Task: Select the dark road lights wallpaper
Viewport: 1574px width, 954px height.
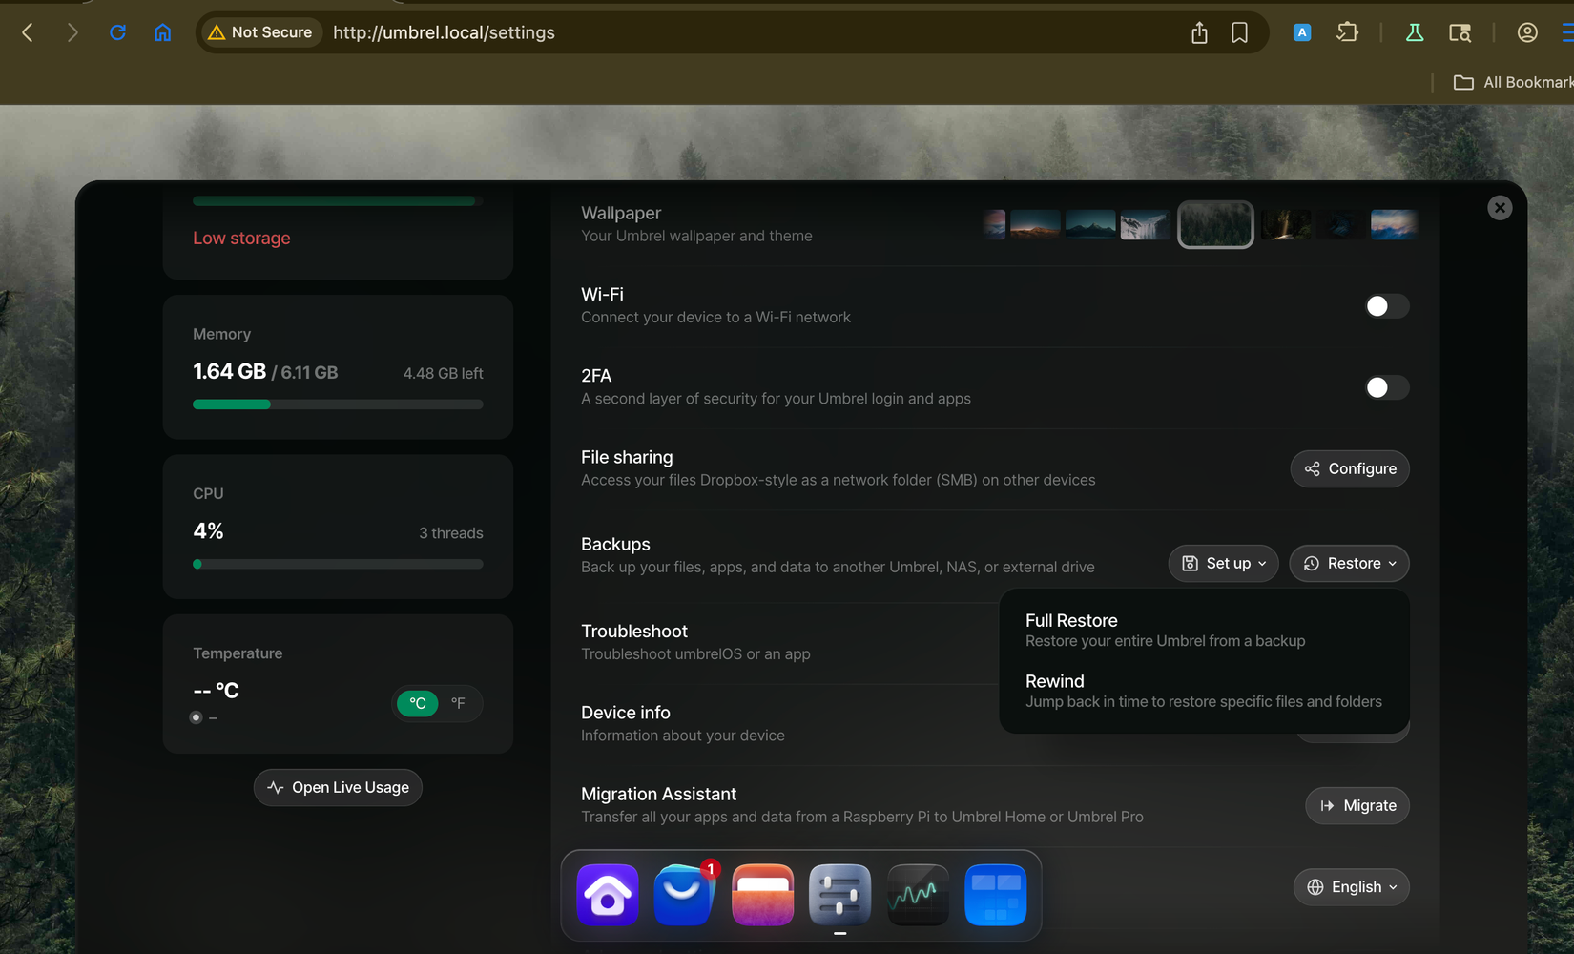Action: click(x=1286, y=224)
